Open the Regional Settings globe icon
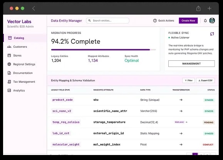The image size is (223, 160). [9, 64]
